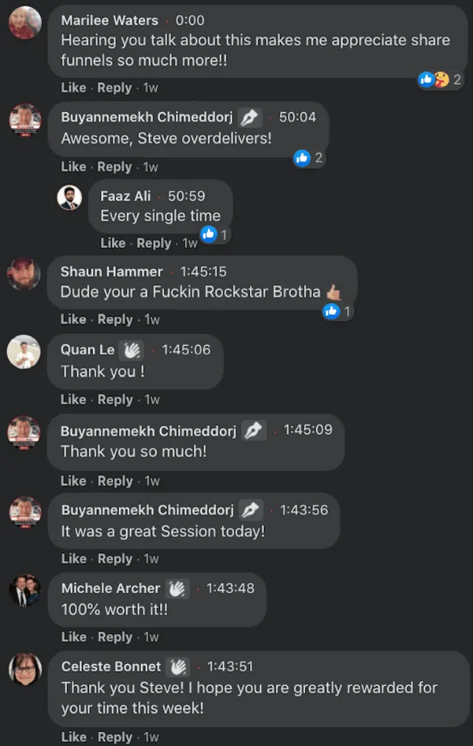This screenshot has height=746, width=473.
Task: Open Shaun Hammer's profile name link
Action: pos(112,272)
